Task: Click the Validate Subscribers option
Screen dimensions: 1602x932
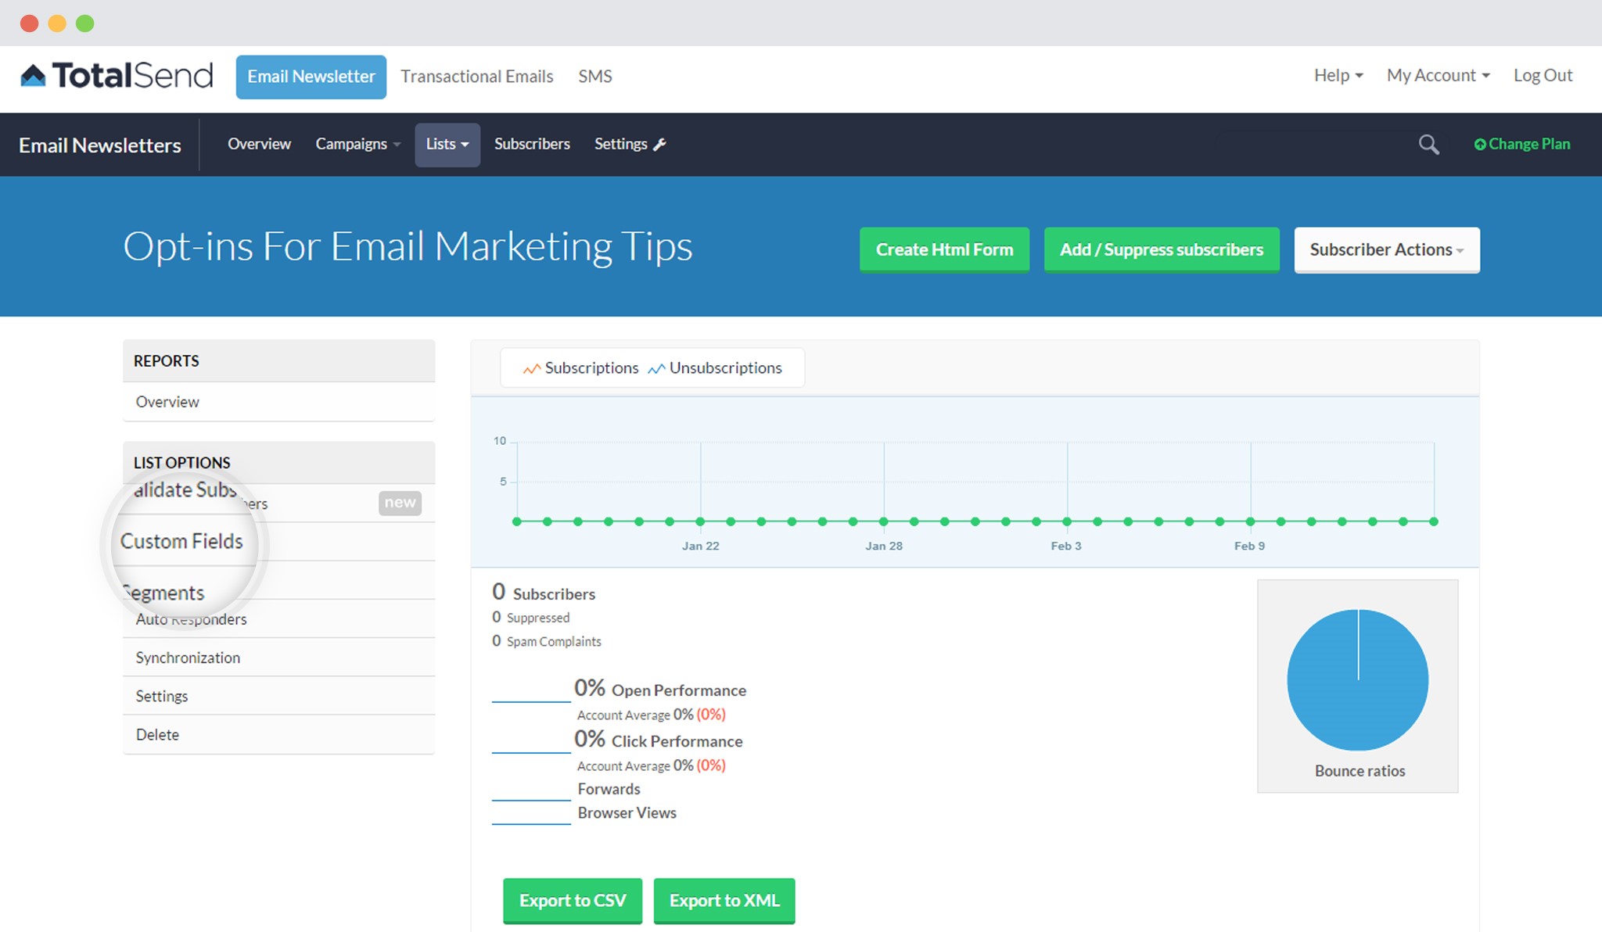Action: 278,503
